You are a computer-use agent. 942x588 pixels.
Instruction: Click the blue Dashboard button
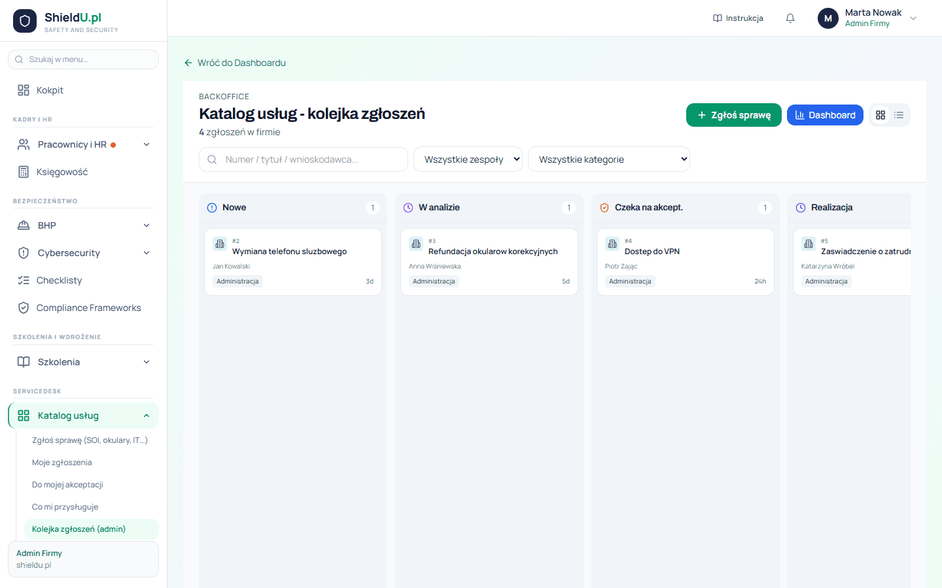tap(825, 115)
